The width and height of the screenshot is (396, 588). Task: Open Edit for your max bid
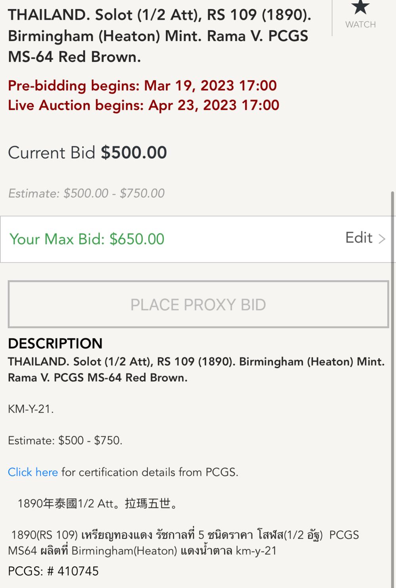coord(359,238)
